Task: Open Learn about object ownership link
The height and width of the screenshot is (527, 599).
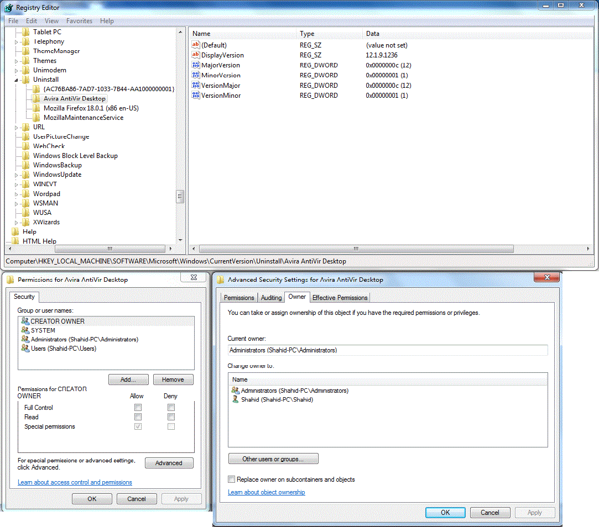Action: coord(266,492)
